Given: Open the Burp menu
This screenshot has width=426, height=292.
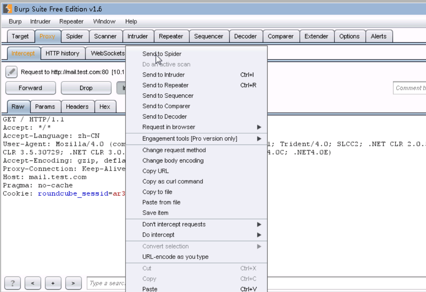Looking at the screenshot, I should click(x=15, y=22).
